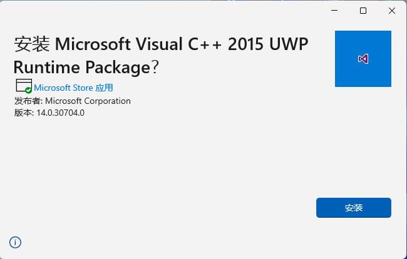Viewport: 407px width, 259px height.
Task: Click the 安装 install button
Action: (353, 208)
